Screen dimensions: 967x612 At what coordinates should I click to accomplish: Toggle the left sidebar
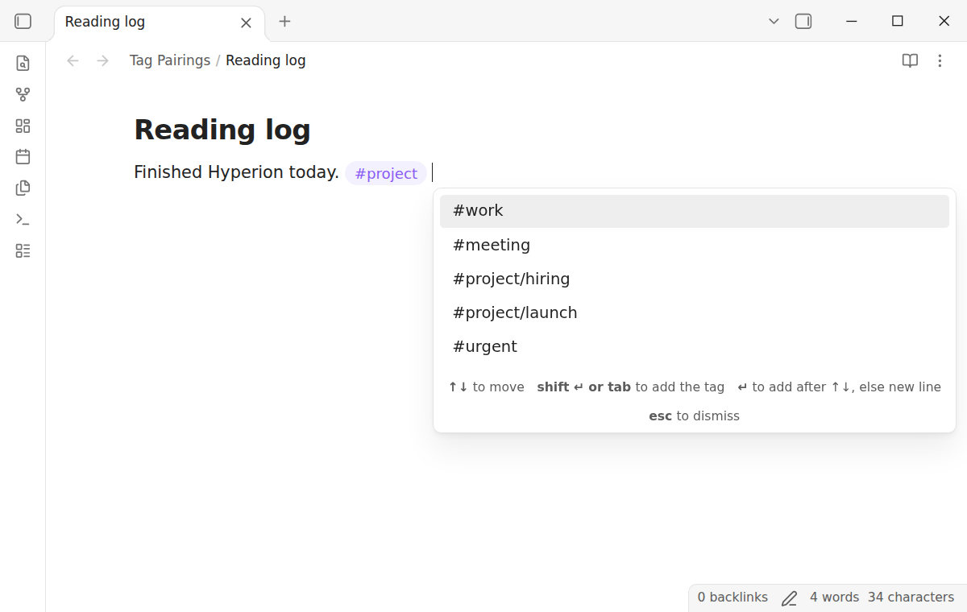(23, 22)
